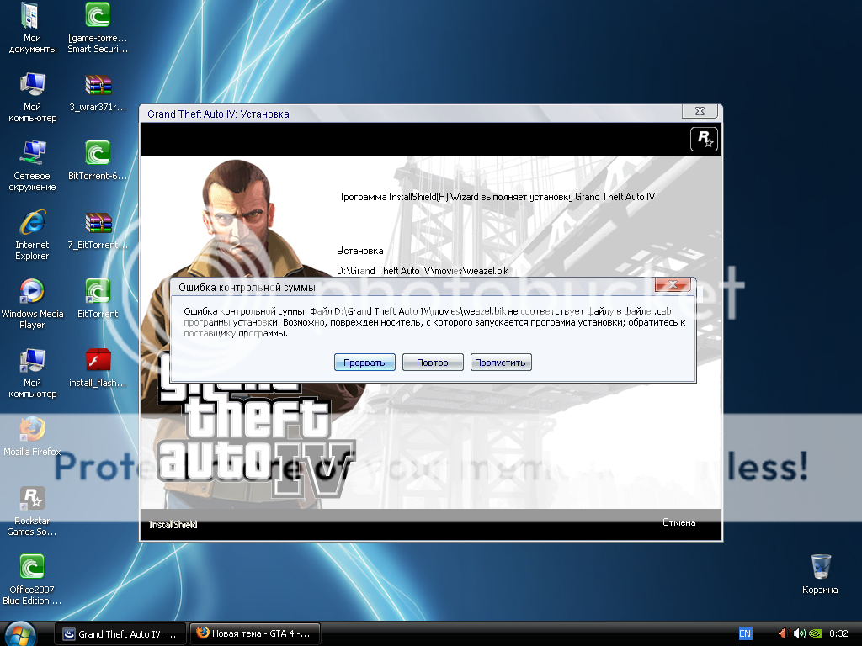This screenshot has width=862, height=646.
Task: Open the Корзина recycle bin icon
Action: [820, 566]
